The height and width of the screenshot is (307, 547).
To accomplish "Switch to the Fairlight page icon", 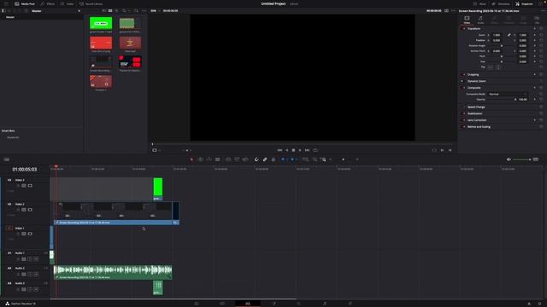I will (325, 304).
